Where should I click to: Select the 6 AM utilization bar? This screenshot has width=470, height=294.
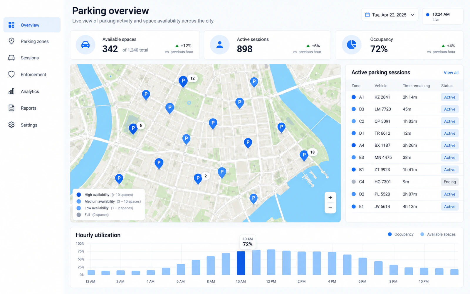[181, 269]
